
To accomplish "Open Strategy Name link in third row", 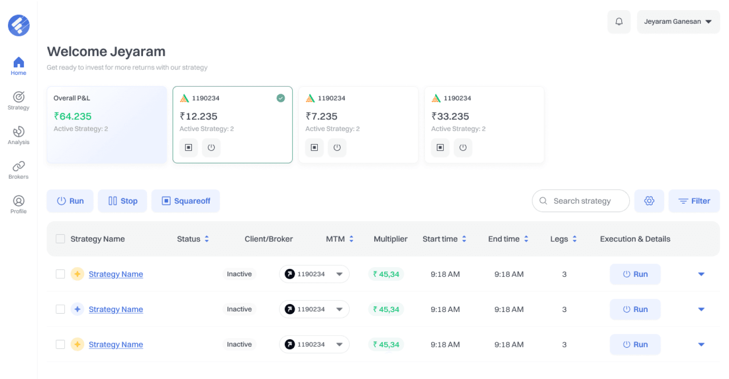I will [116, 345].
